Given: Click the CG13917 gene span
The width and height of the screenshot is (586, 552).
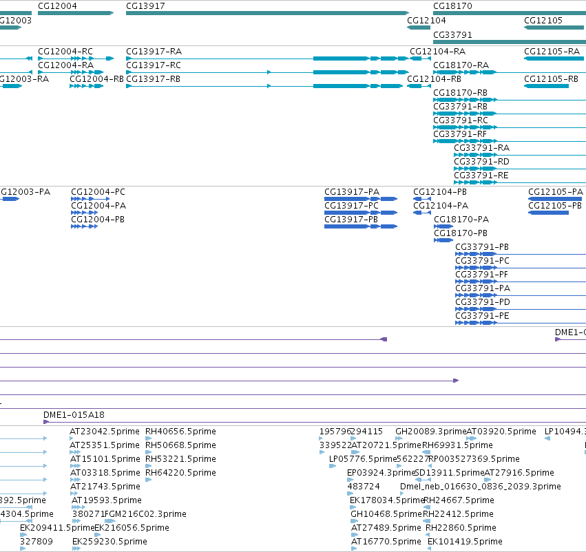Looking at the screenshot, I should coord(267,13).
